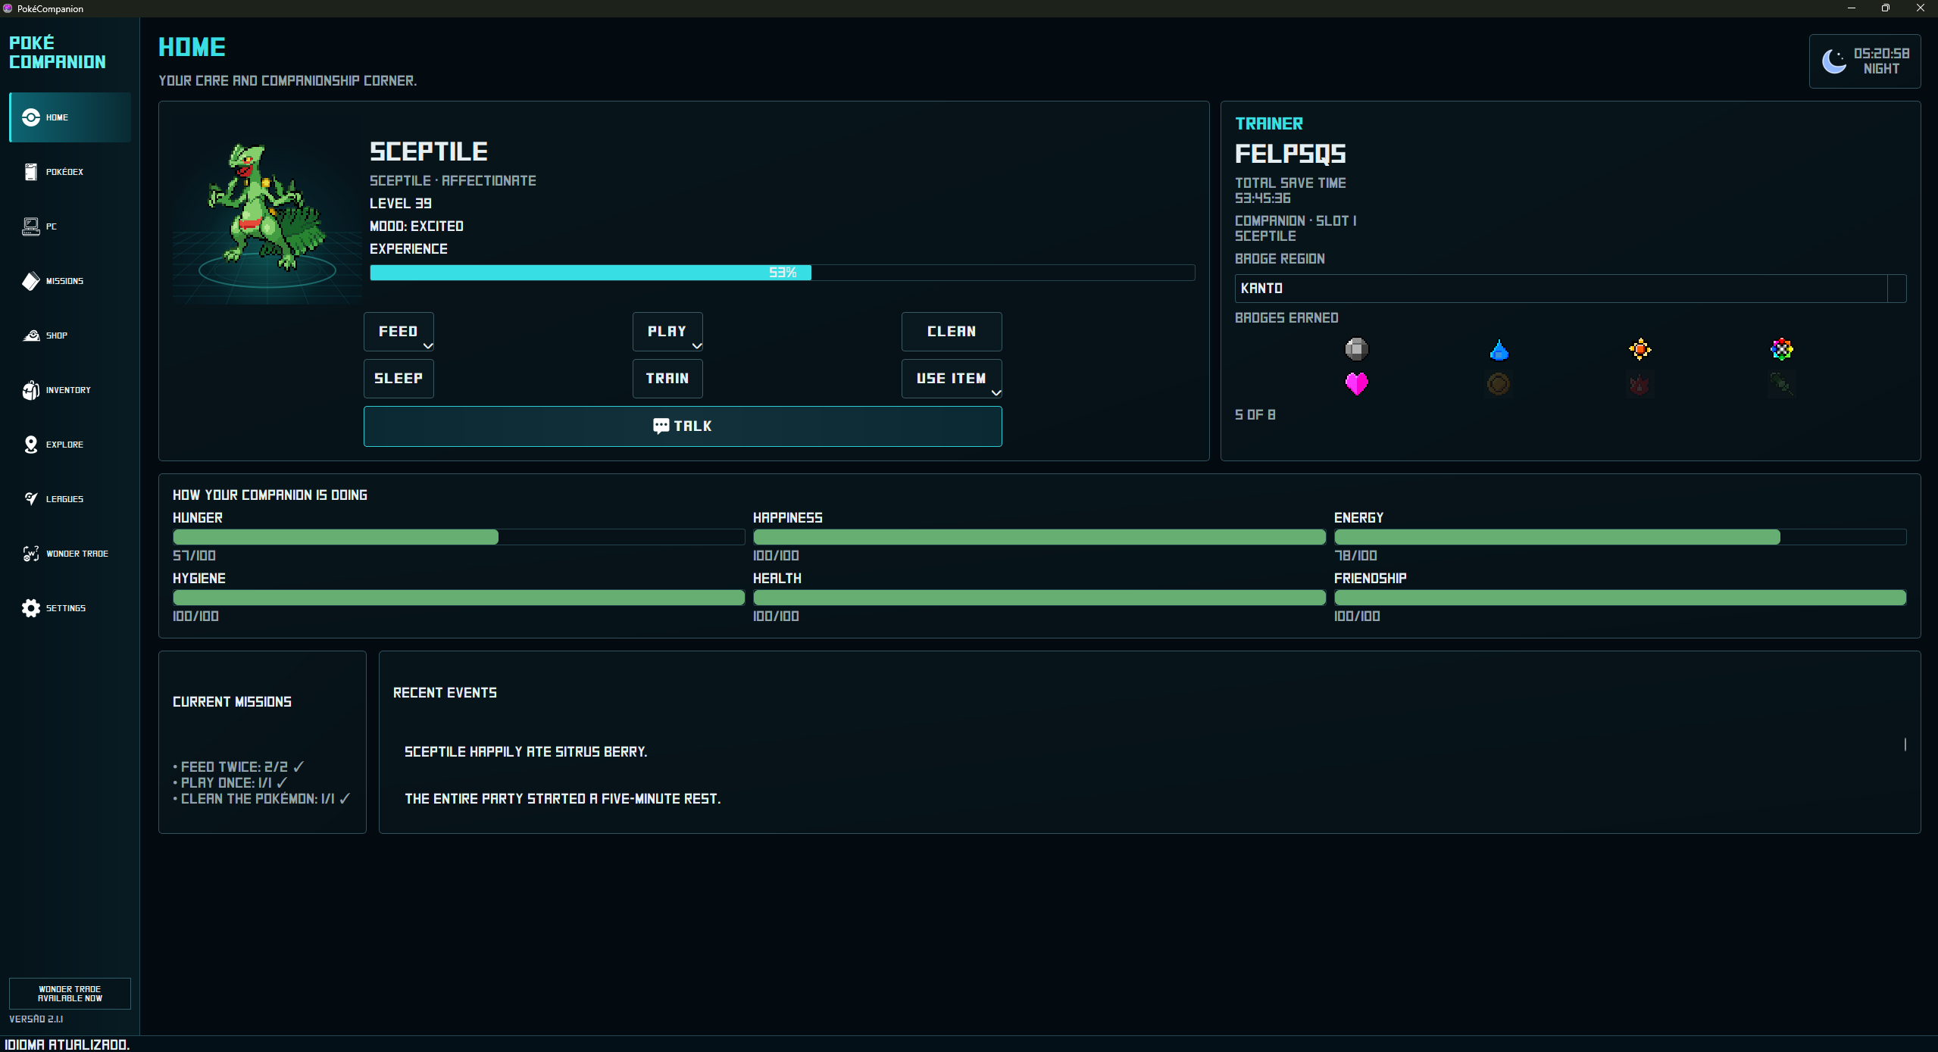Image resolution: width=1938 pixels, height=1052 pixels.
Task: Click the Rainbow badge
Action: (x=1782, y=349)
